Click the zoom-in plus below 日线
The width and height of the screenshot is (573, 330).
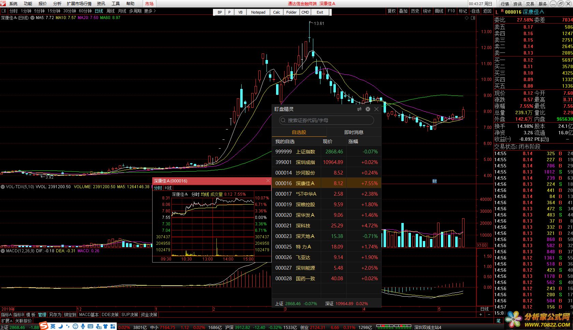click(x=481, y=315)
